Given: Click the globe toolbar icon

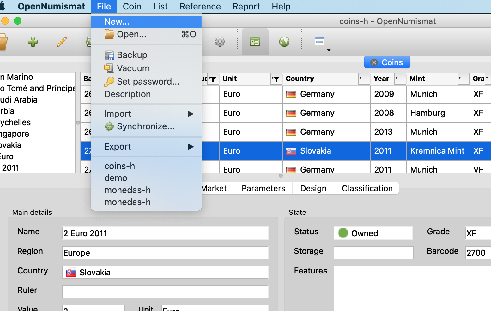Looking at the screenshot, I should [x=284, y=42].
